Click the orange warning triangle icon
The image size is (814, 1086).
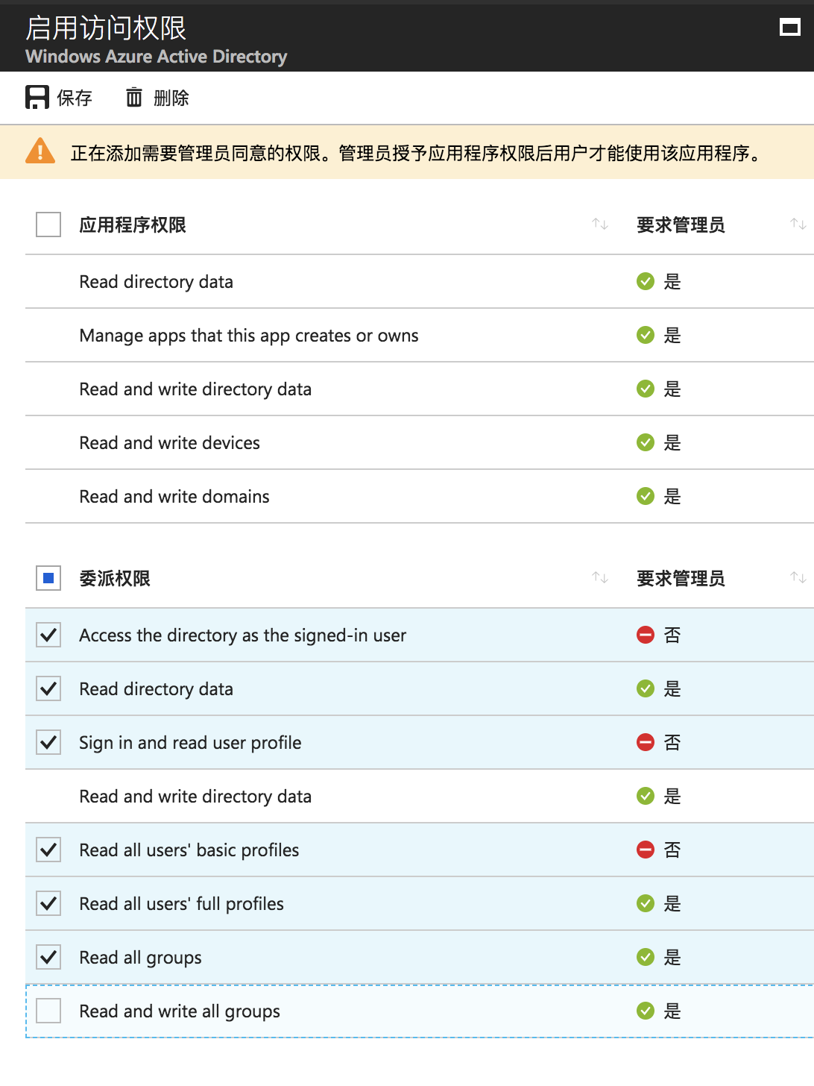click(40, 151)
